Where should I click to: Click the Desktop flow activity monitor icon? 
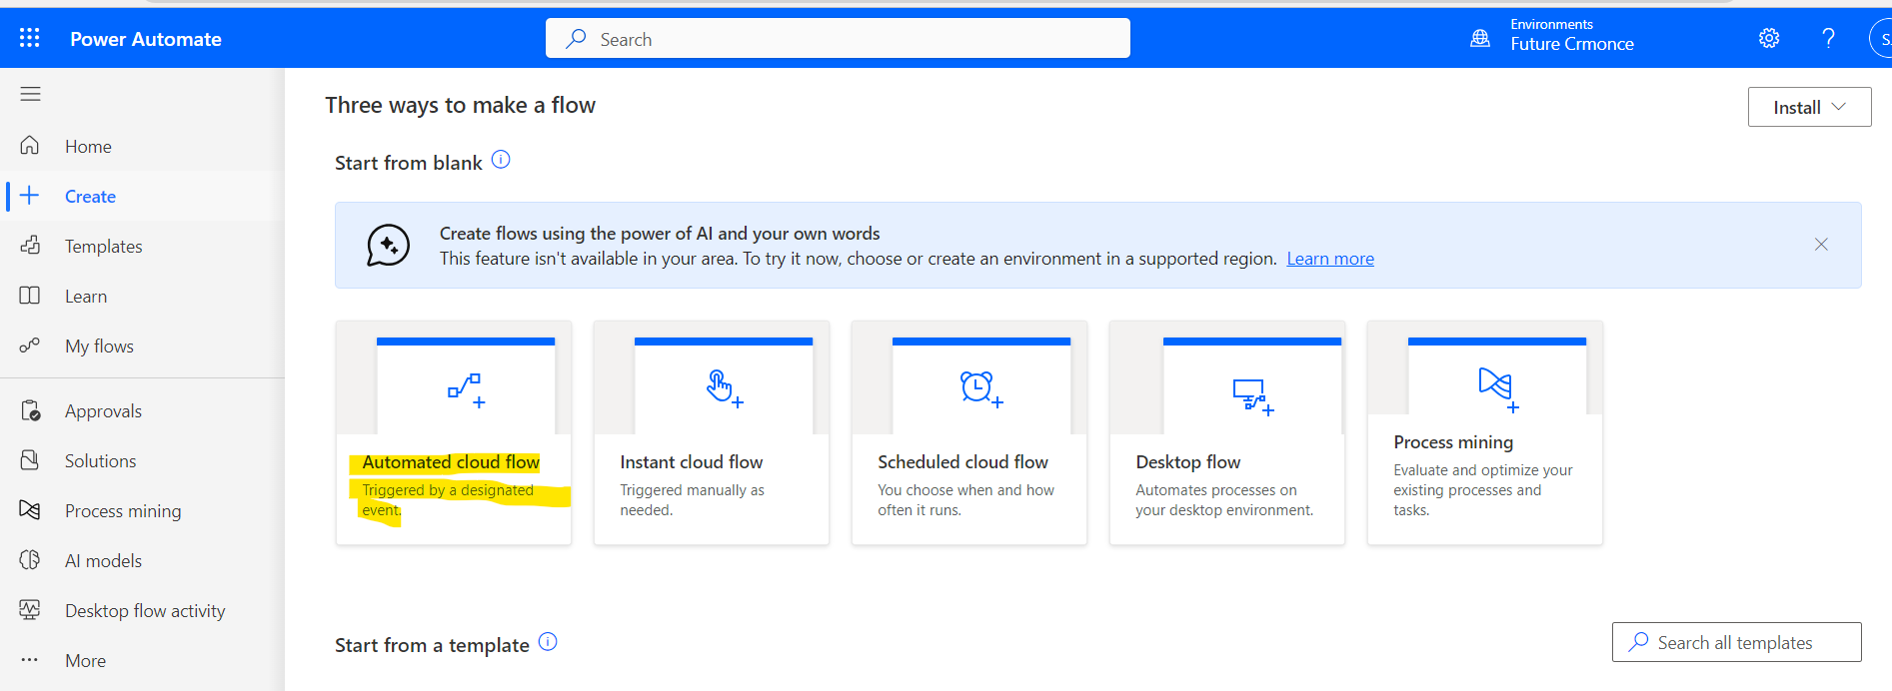[x=30, y=610]
